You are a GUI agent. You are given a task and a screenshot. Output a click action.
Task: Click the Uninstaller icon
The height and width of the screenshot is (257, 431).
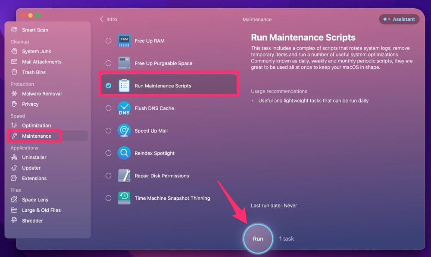tap(14, 157)
